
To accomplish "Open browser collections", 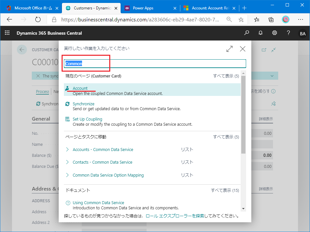I will coord(271,19).
